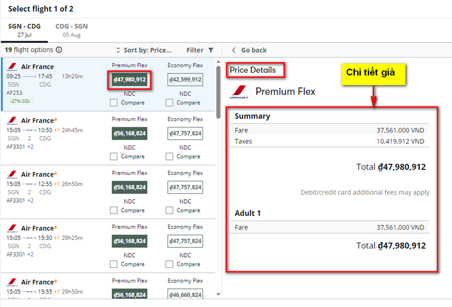Click the Adult 1 fare amount 37,561,000 VND
The height and width of the screenshot is (307, 452).
[x=400, y=228]
